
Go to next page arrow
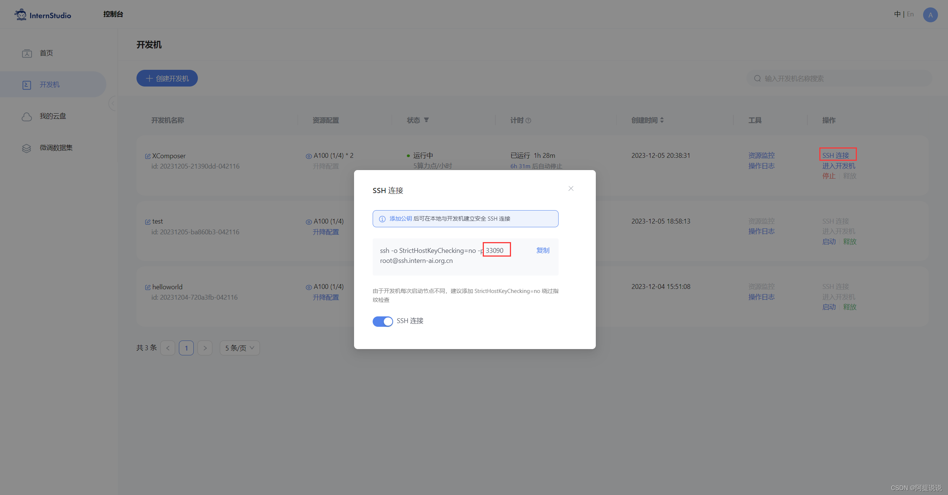(205, 348)
